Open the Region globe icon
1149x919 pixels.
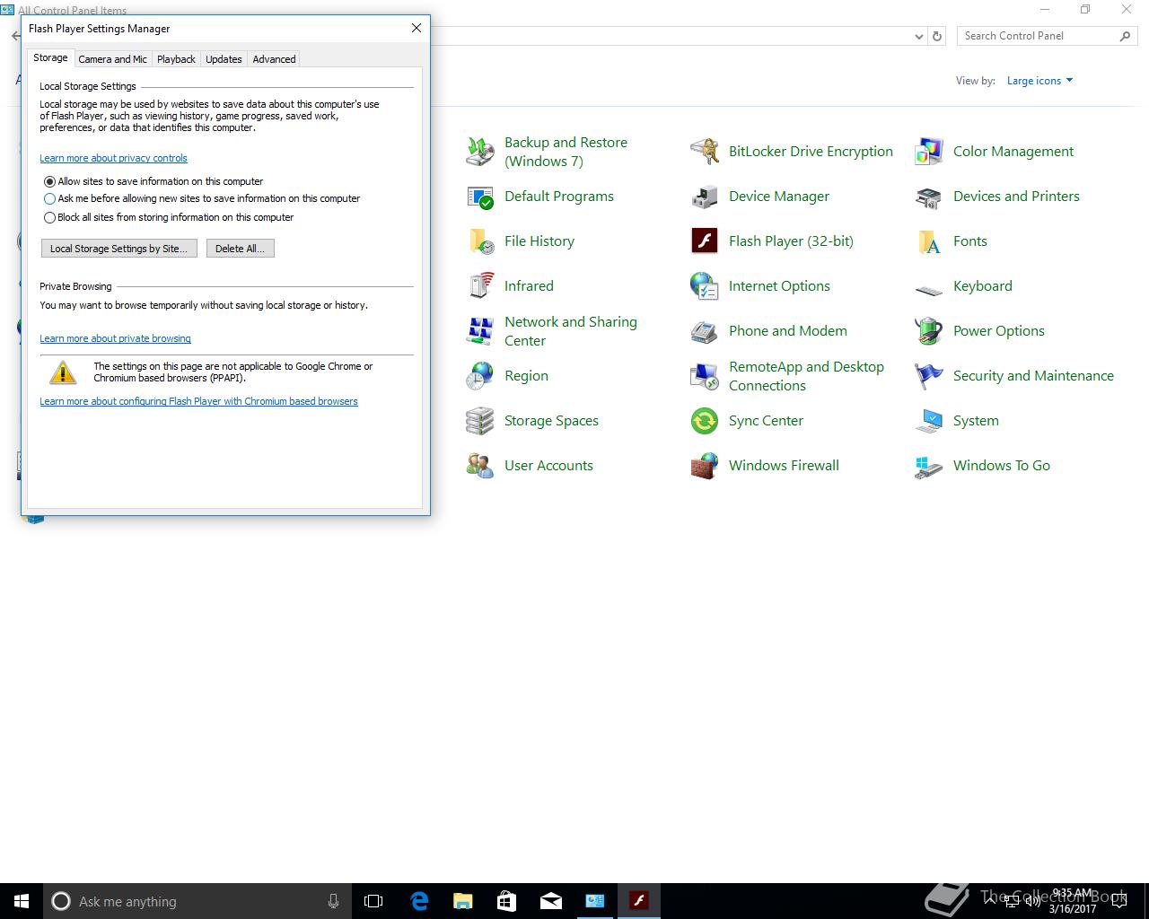480,376
